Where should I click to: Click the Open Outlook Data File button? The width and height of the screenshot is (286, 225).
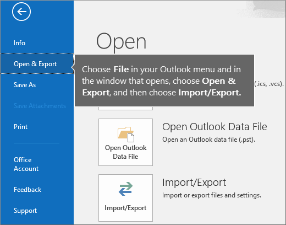click(125, 142)
